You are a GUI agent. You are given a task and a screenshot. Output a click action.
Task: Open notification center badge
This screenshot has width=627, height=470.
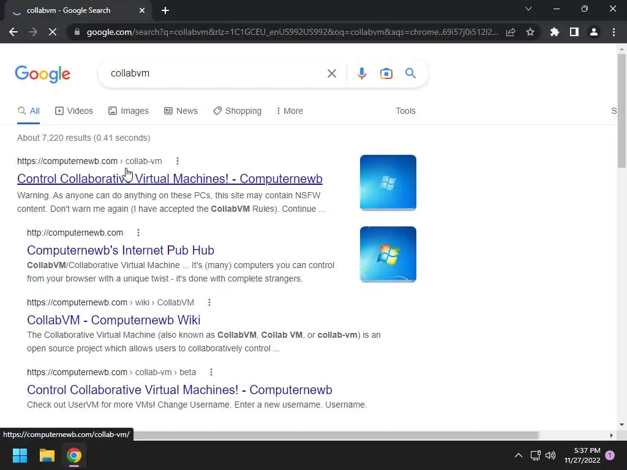(610, 455)
